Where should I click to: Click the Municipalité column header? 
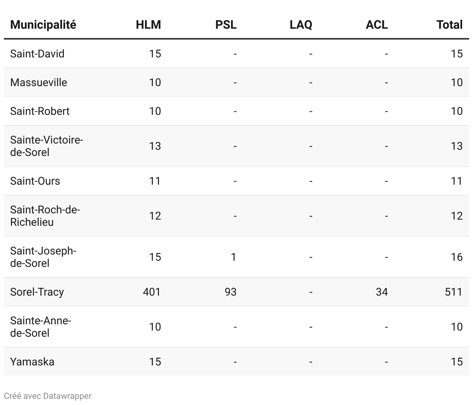pyautogui.click(x=43, y=25)
